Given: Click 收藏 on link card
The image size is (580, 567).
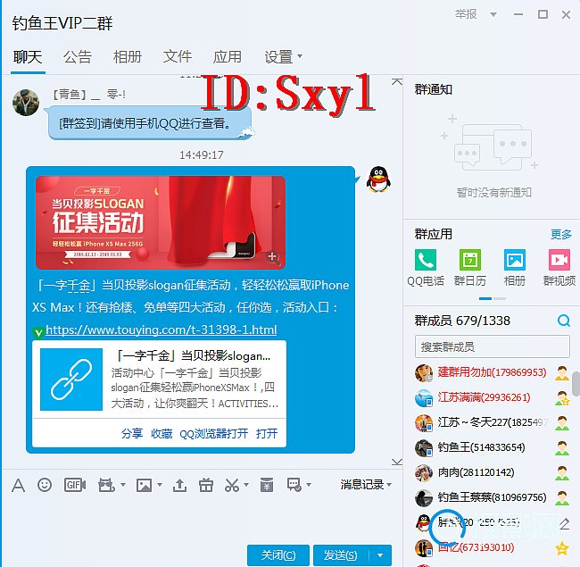Looking at the screenshot, I should [162, 433].
